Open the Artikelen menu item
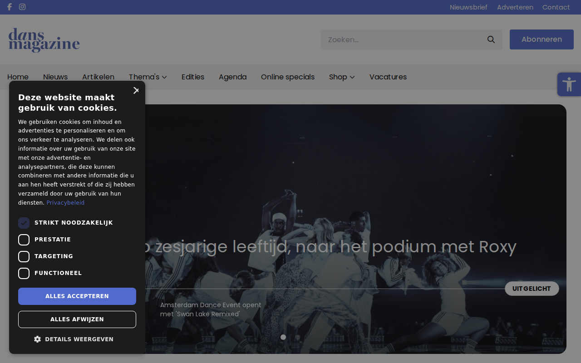The height and width of the screenshot is (363, 581). pyautogui.click(x=98, y=77)
